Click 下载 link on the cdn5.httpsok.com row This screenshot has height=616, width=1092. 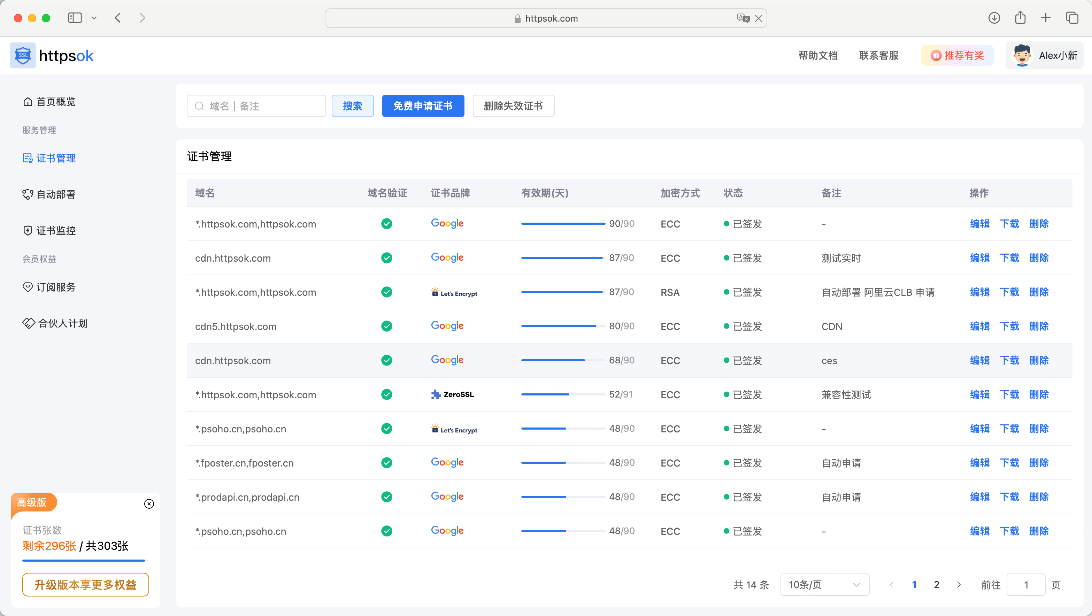point(1009,326)
